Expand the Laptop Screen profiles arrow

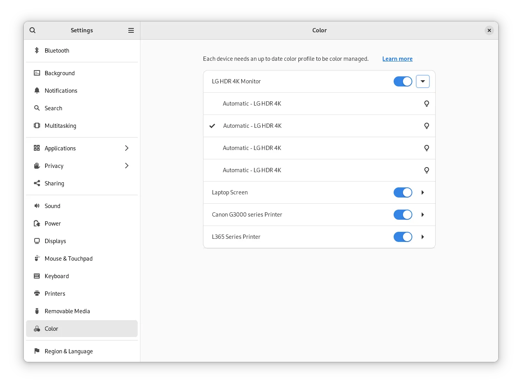(x=422, y=192)
